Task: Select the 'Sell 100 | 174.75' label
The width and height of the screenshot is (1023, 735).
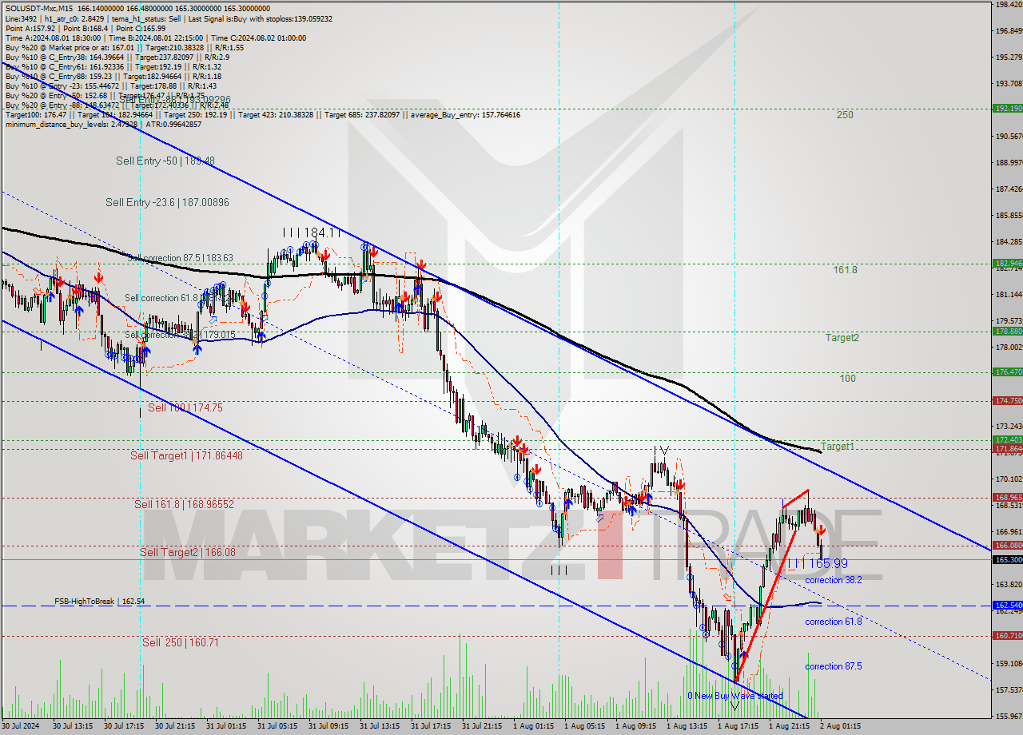Action: click(x=185, y=407)
